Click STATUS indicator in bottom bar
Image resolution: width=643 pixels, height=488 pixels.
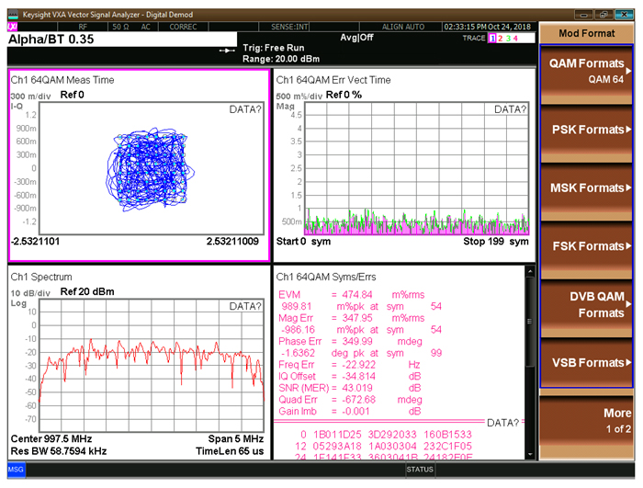pos(419,470)
